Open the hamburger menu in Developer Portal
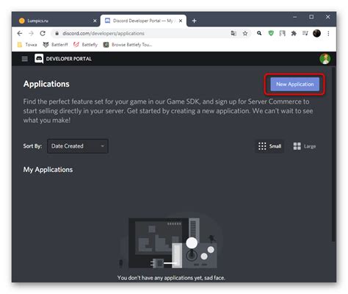 coord(25,59)
